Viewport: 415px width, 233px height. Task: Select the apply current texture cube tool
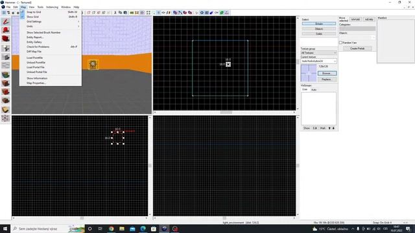point(6,83)
